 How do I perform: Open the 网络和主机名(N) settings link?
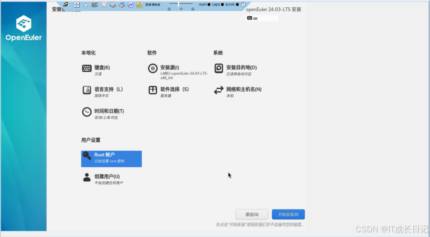244,89
